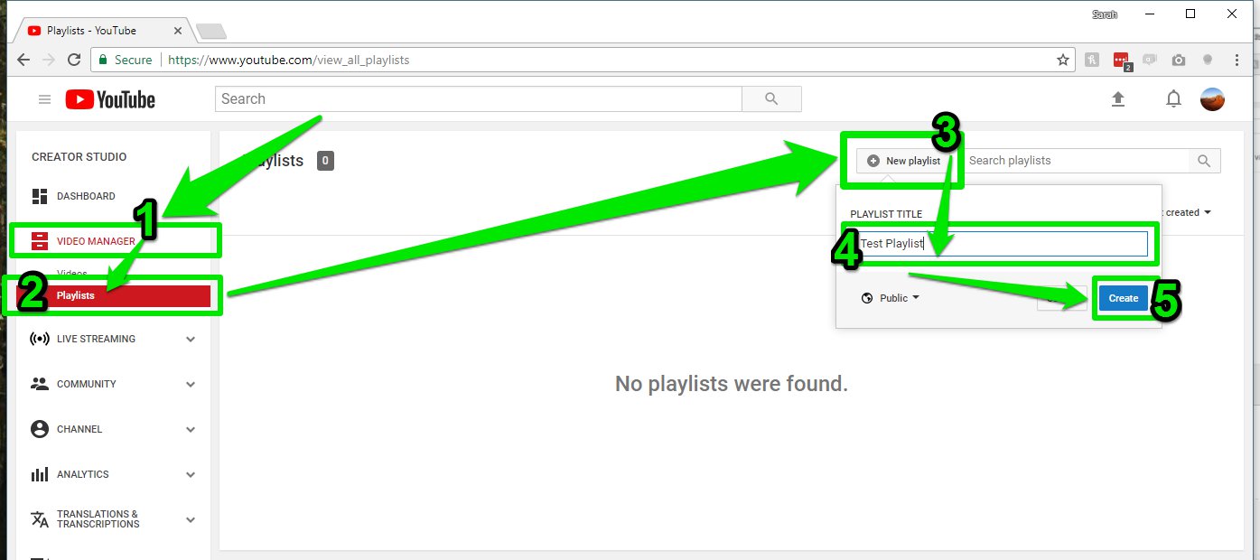Screen dimensions: 1260x560
Task: Click the lightbulb extension icon
Action: [x=1207, y=61]
